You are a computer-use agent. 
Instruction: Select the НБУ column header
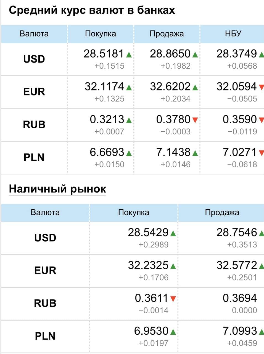point(233,34)
